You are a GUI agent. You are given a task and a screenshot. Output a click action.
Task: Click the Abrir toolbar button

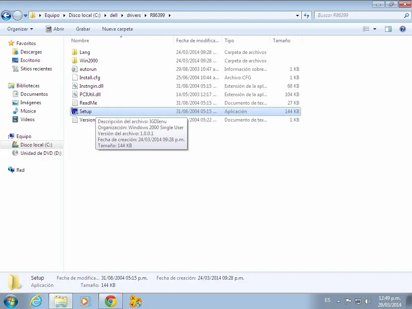point(55,29)
